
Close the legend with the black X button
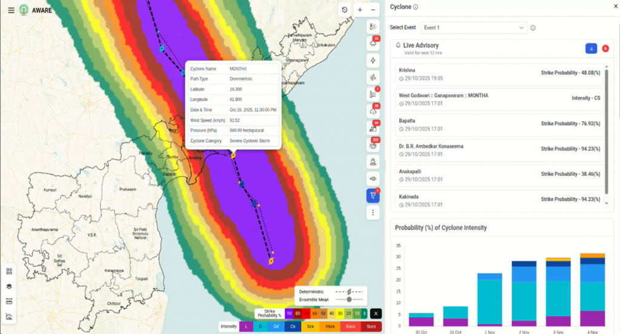[x=375, y=313]
